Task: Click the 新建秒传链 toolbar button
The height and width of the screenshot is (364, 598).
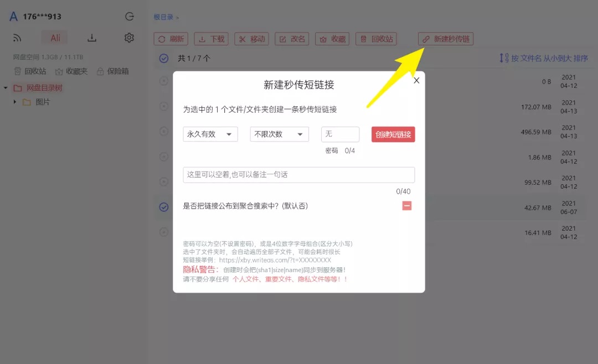Action: click(446, 39)
